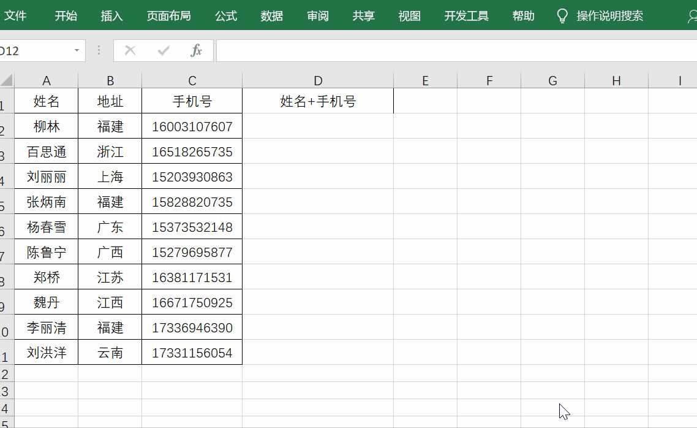Click the Insert Function fx icon
697x428 pixels.
[x=196, y=50]
